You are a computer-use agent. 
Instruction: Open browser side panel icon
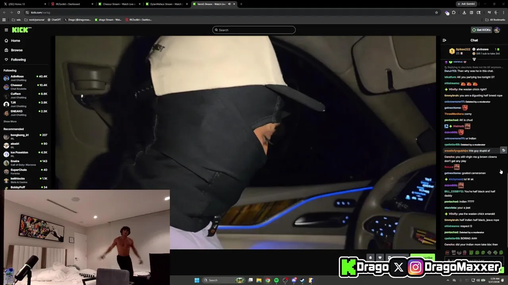[x=471, y=12]
